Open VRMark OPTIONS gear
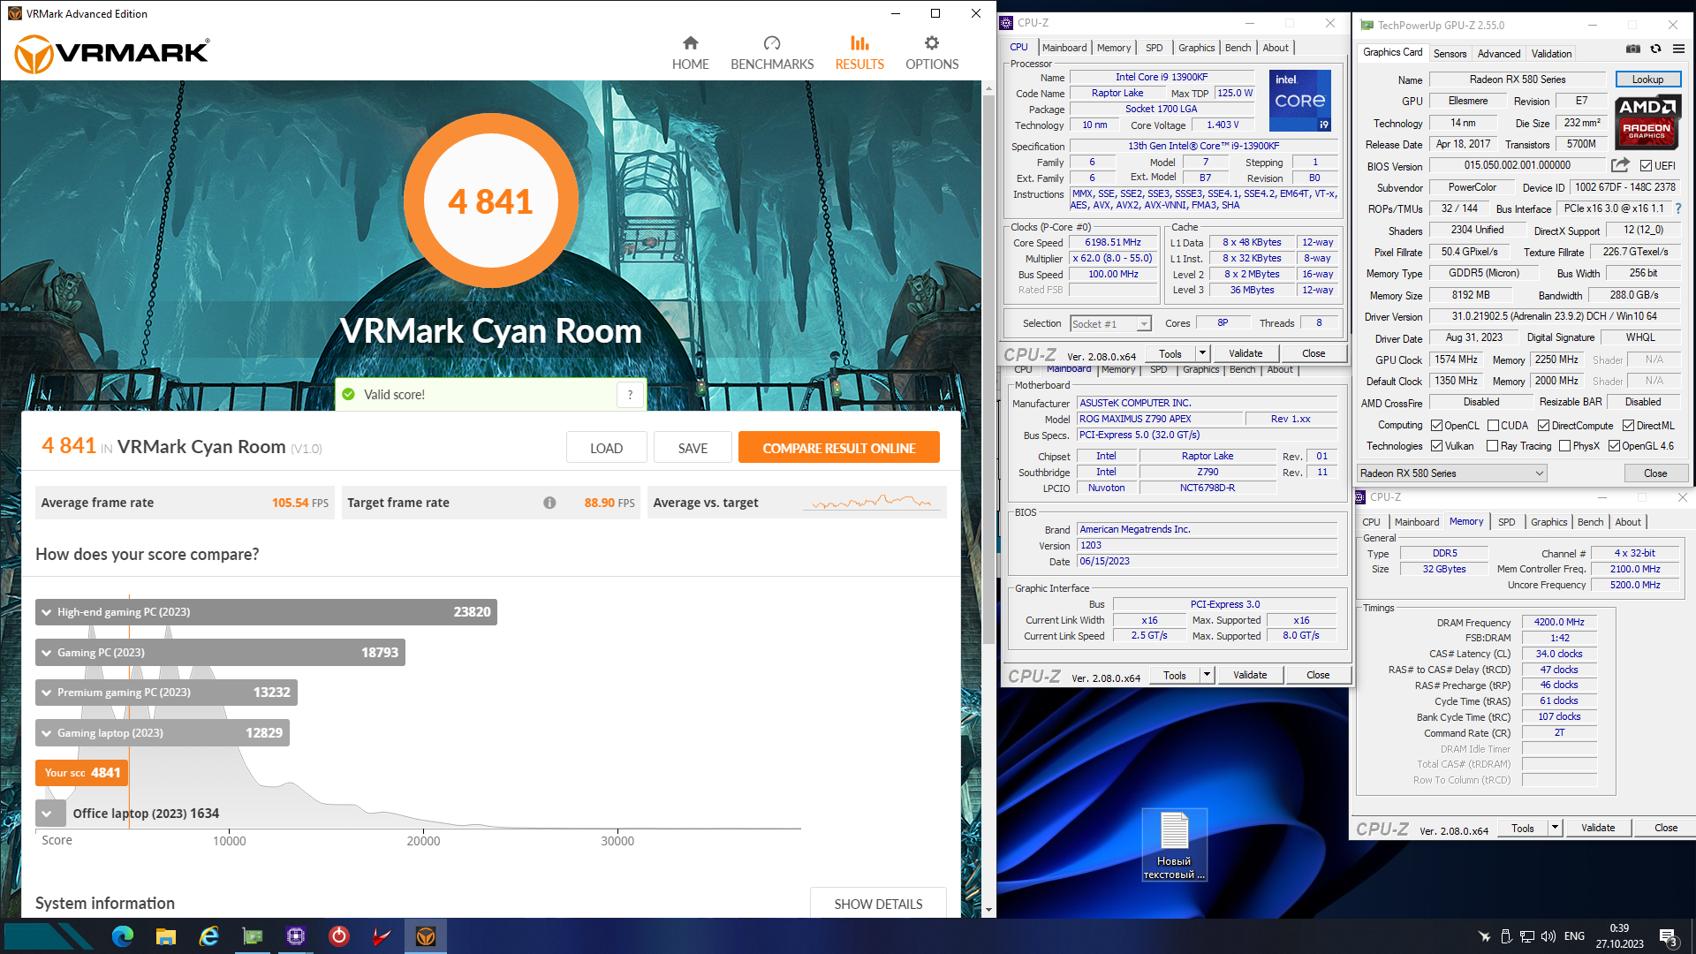This screenshot has width=1696, height=954. coord(932,53)
